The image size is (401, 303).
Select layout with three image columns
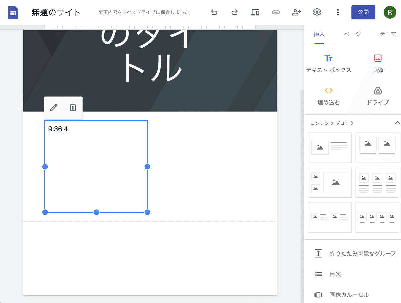click(x=377, y=183)
